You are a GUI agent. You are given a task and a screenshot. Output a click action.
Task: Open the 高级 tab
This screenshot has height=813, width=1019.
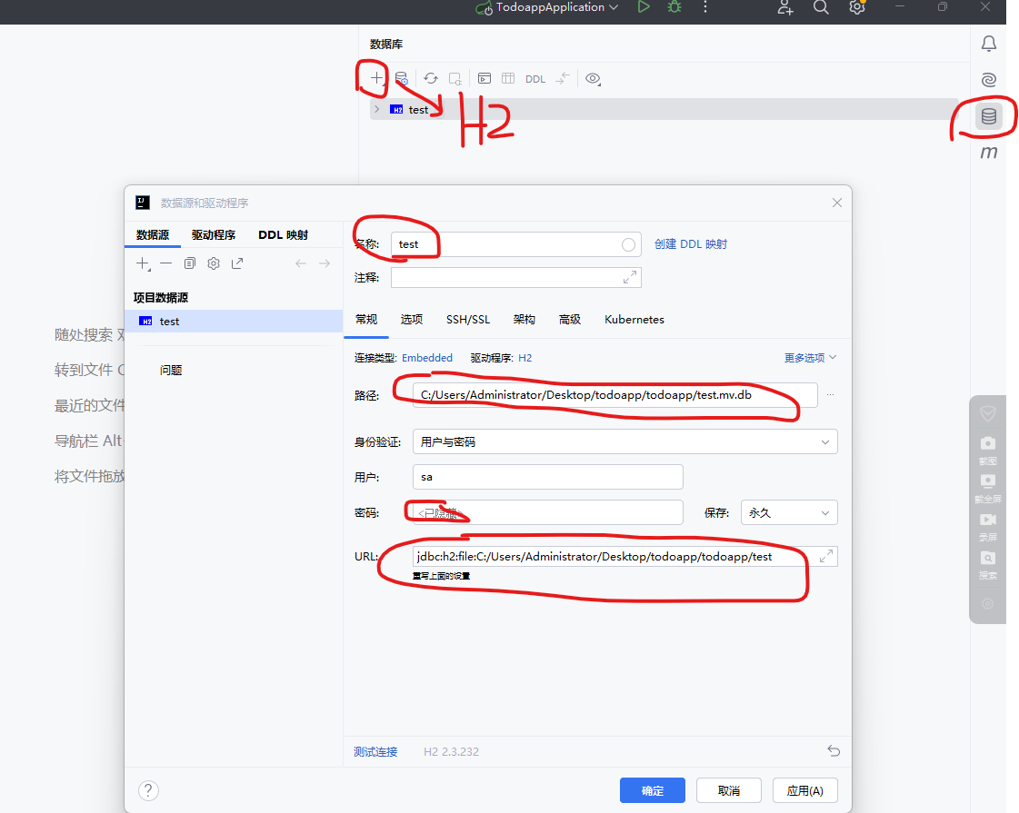569,320
